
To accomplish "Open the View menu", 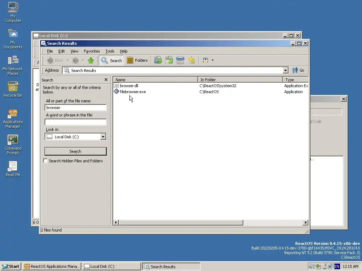I will 74,51.
